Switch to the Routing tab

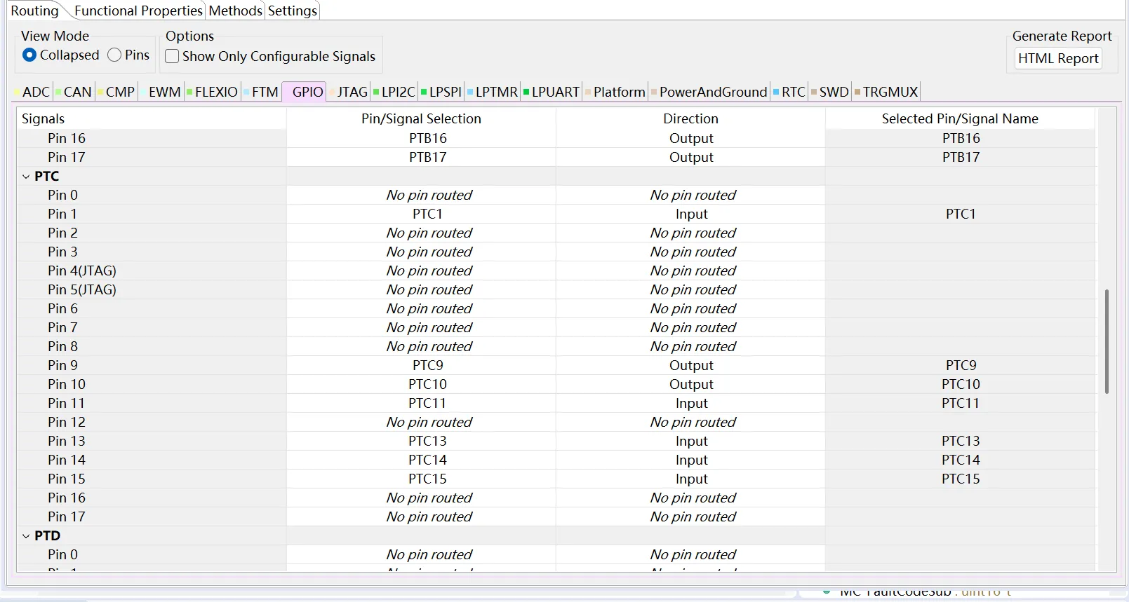[34, 11]
